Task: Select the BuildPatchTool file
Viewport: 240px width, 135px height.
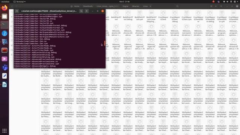Action: click(116, 16)
